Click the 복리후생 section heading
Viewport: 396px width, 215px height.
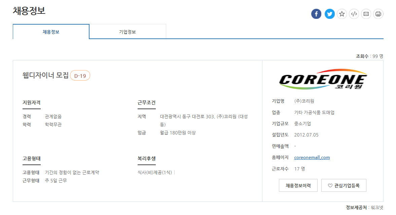point(147,158)
